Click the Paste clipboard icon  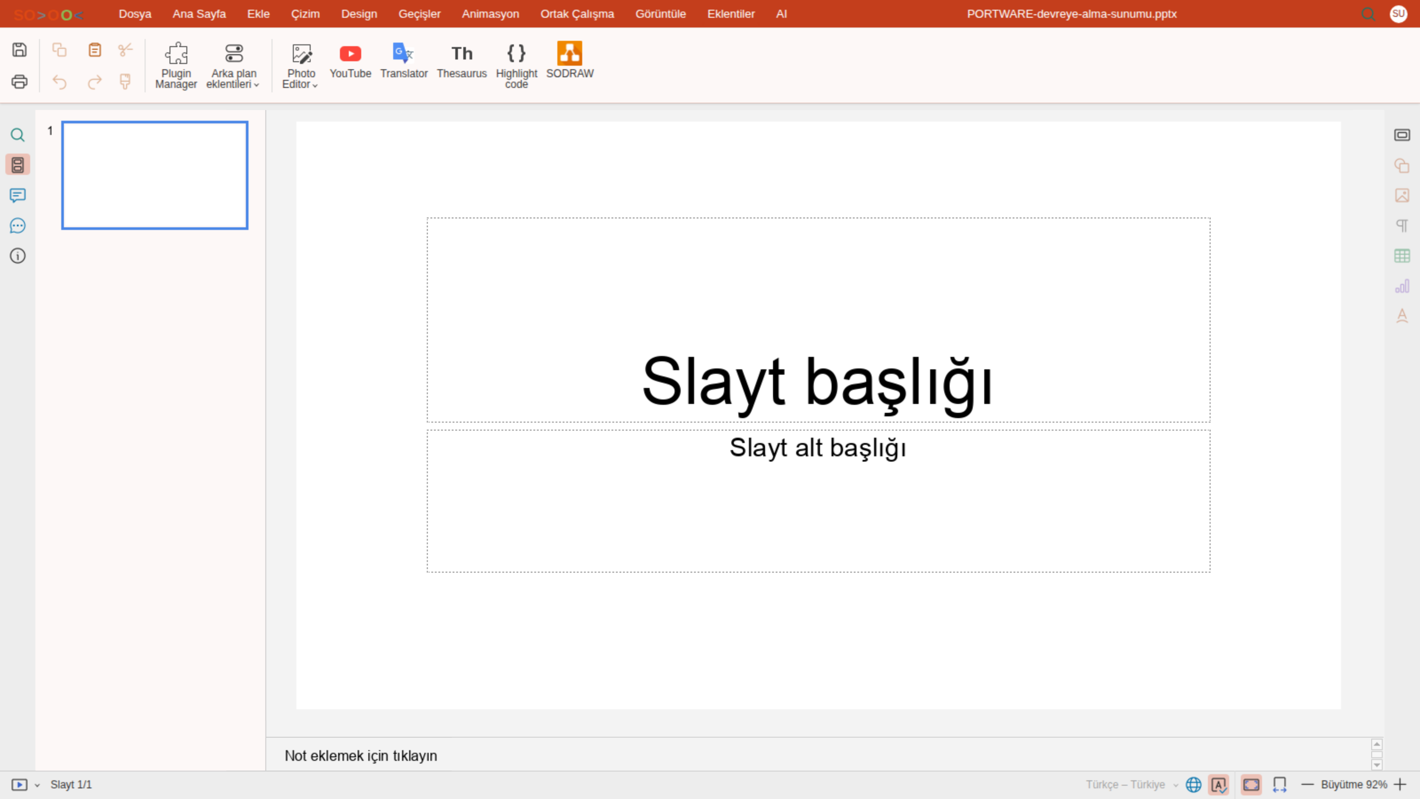tap(95, 50)
